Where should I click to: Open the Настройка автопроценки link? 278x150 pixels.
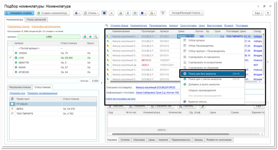pos(46,27)
